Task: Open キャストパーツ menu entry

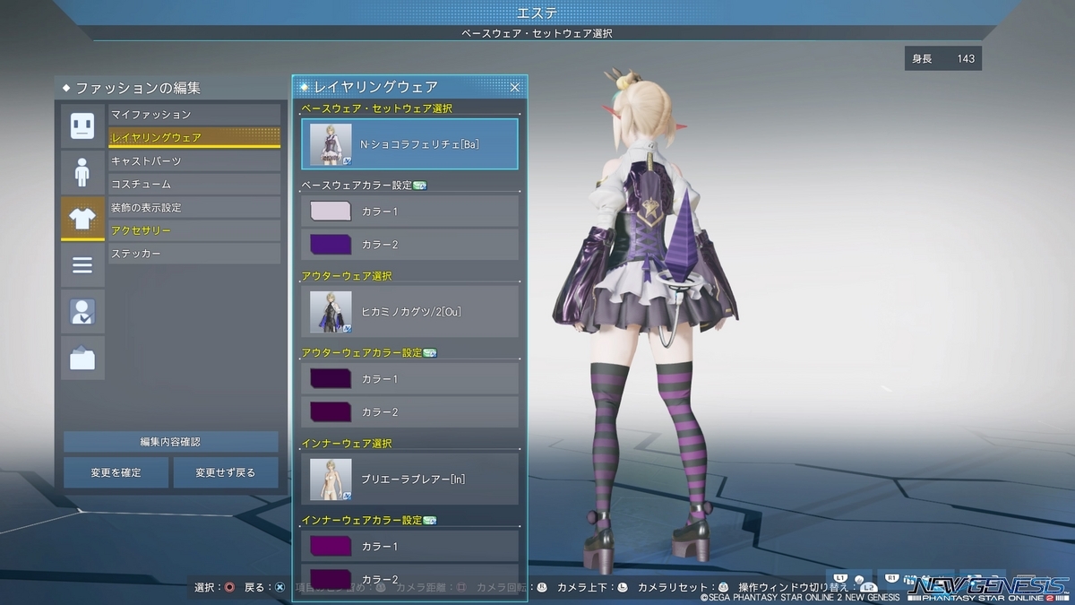Action: click(194, 160)
